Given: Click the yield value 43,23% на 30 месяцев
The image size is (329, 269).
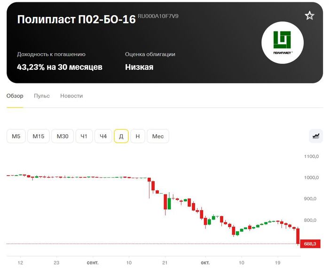Looking at the screenshot, I should pos(60,67).
